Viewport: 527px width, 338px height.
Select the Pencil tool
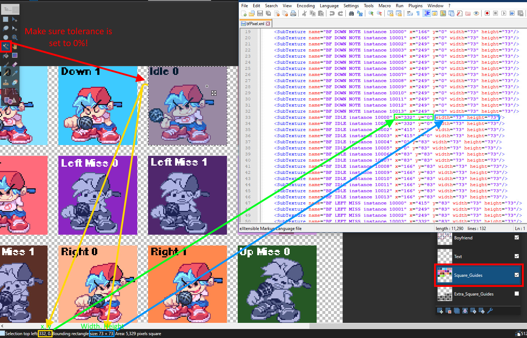[5, 73]
